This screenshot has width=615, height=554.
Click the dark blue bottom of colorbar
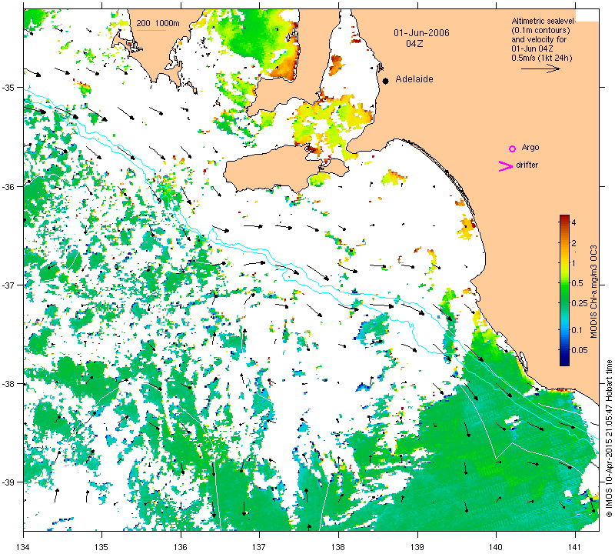click(x=564, y=362)
